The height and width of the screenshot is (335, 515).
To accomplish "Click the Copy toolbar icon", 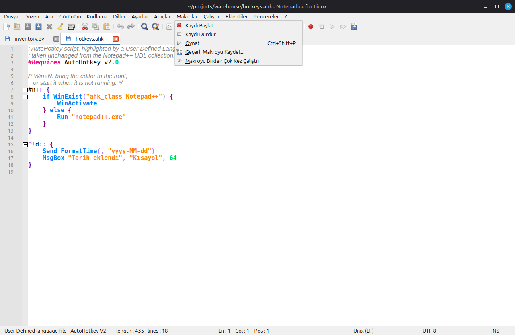I will pyautogui.click(x=96, y=27).
